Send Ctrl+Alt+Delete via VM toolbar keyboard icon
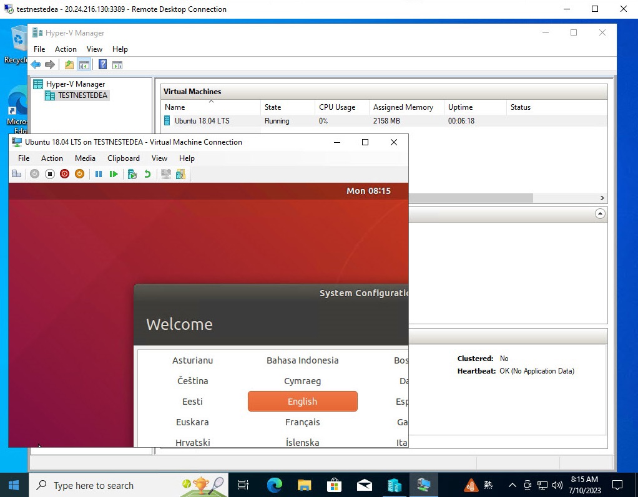This screenshot has height=497, width=638. point(17,174)
